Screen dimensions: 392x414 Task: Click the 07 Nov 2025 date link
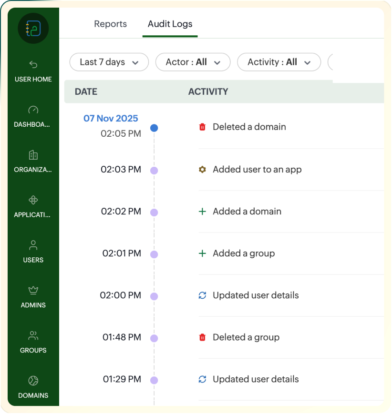click(x=110, y=118)
